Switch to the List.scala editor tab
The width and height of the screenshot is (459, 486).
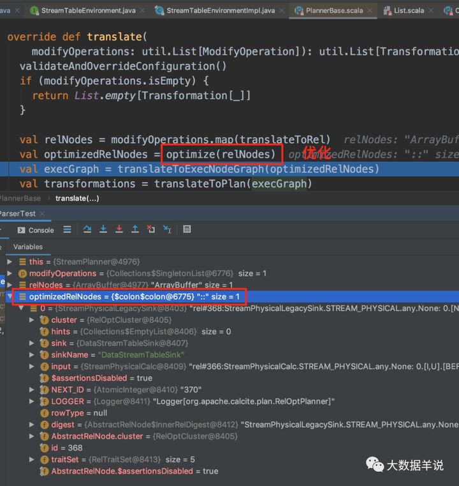(404, 11)
